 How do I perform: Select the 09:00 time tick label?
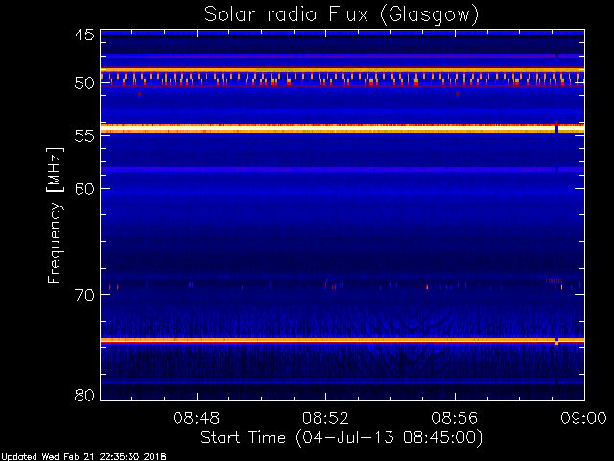582,418
